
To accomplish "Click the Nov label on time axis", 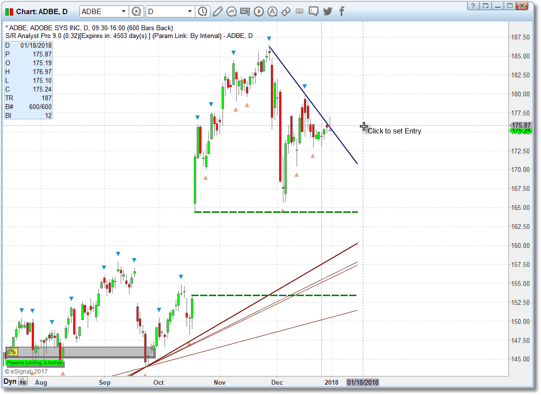I will [x=220, y=383].
